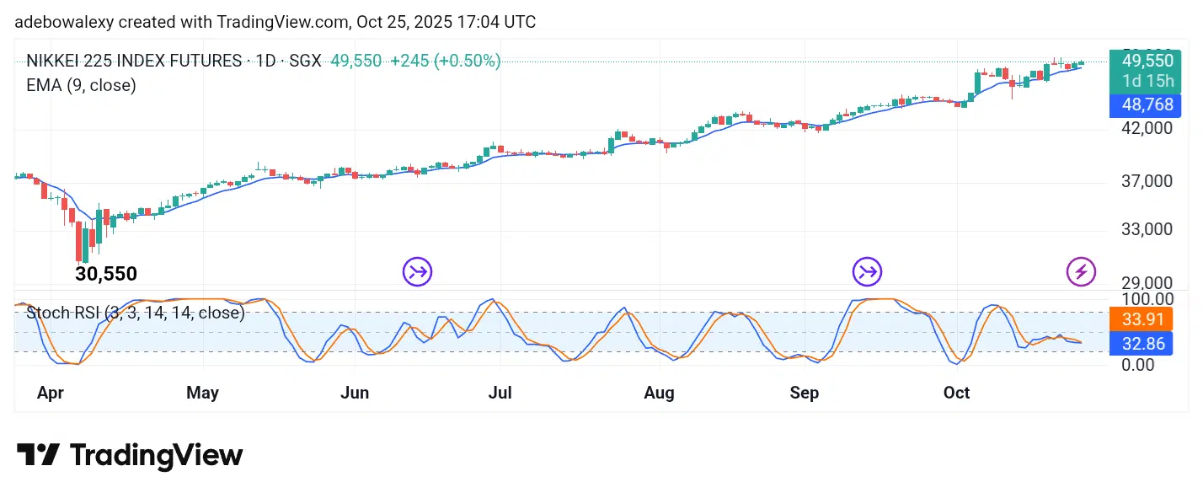Click the 30,550 low price annotation
1203x498 pixels.
tap(106, 274)
